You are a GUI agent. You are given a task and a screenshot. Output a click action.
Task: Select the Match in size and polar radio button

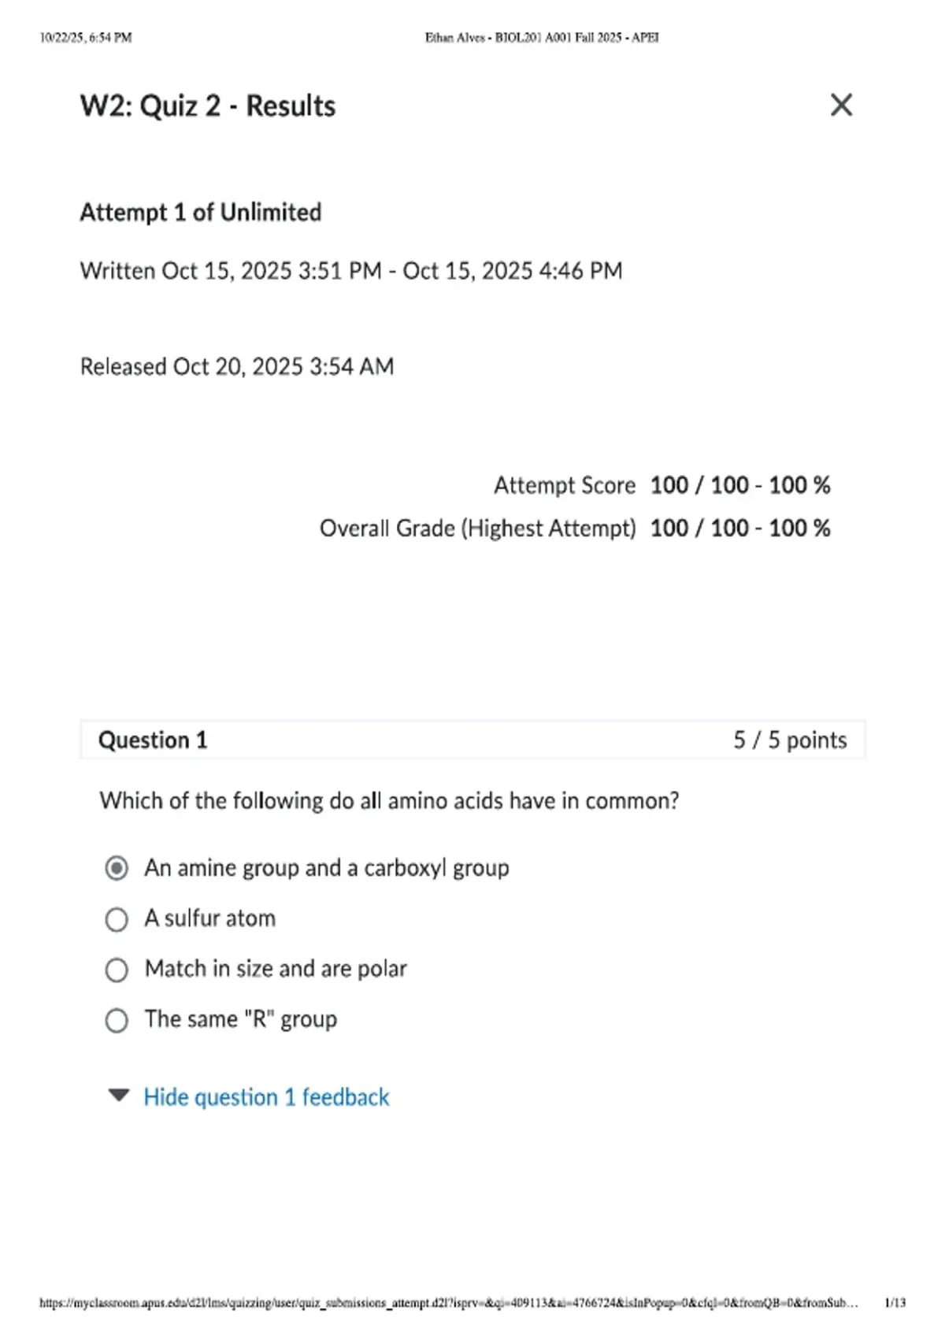[x=117, y=970]
